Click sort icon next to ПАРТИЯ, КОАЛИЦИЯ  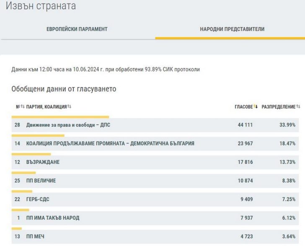click(x=70, y=107)
